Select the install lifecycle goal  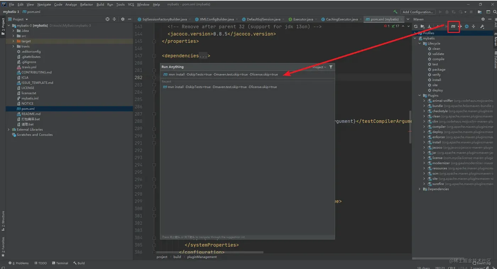(437, 80)
